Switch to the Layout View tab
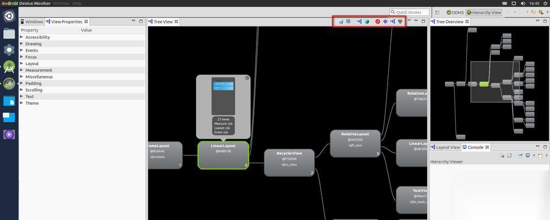 [445, 147]
